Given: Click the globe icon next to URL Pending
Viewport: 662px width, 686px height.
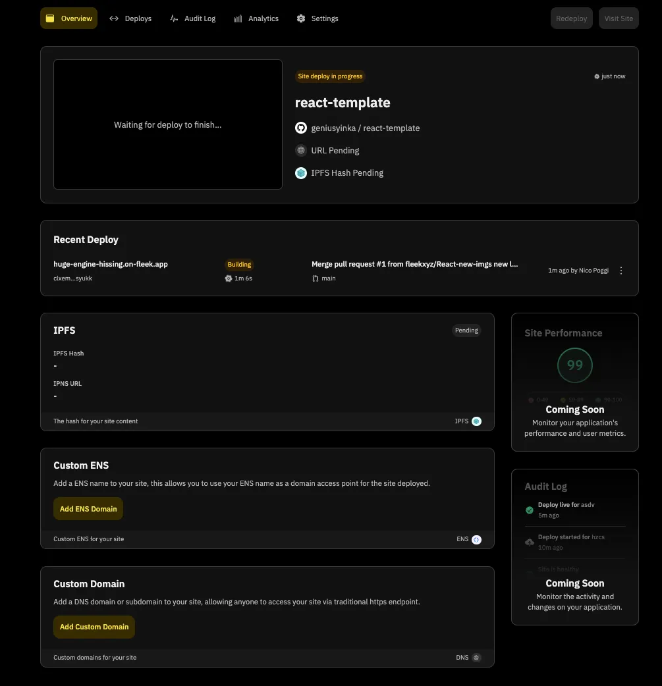Looking at the screenshot, I should pos(301,150).
